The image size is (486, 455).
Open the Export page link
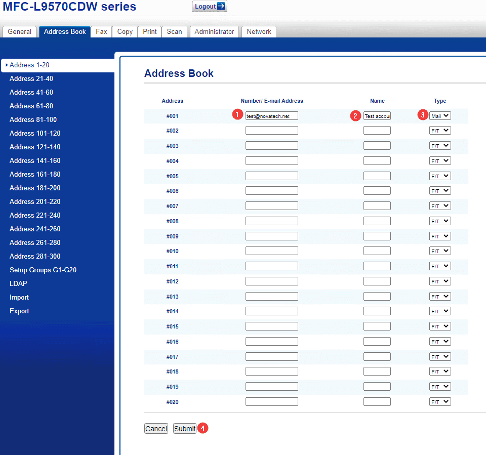(x=19, y=311)
